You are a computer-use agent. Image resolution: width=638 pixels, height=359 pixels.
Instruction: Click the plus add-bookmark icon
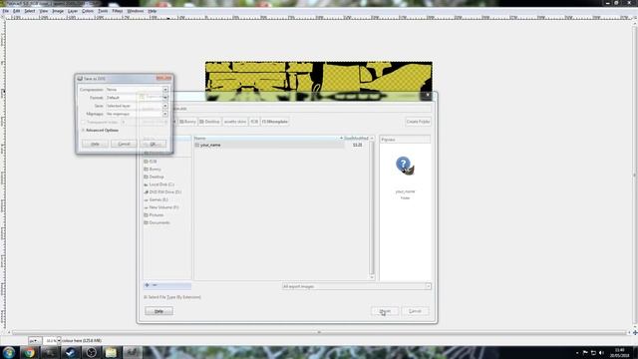[147, 285]
